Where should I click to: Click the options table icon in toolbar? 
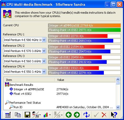[x=8, y=115]
